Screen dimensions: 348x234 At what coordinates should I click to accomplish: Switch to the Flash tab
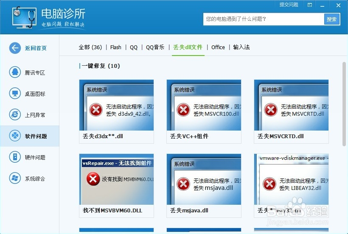tap(115, 47)
